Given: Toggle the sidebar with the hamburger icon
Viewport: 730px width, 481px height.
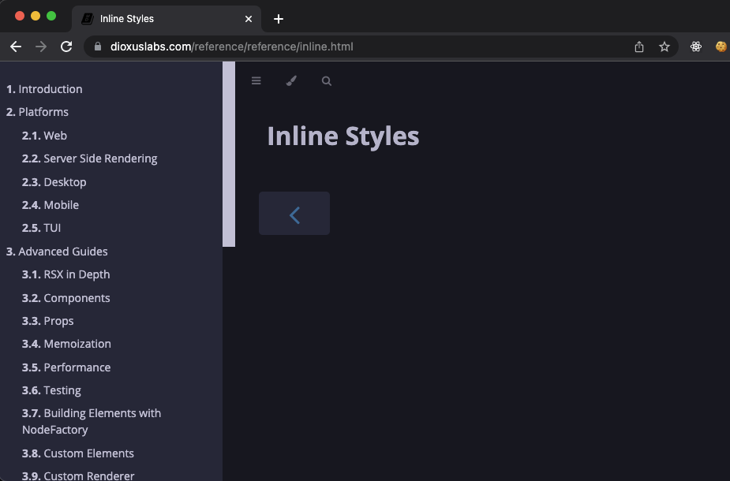Looking at the screenshot, I should pyautogui.click(x=256, y=80).
